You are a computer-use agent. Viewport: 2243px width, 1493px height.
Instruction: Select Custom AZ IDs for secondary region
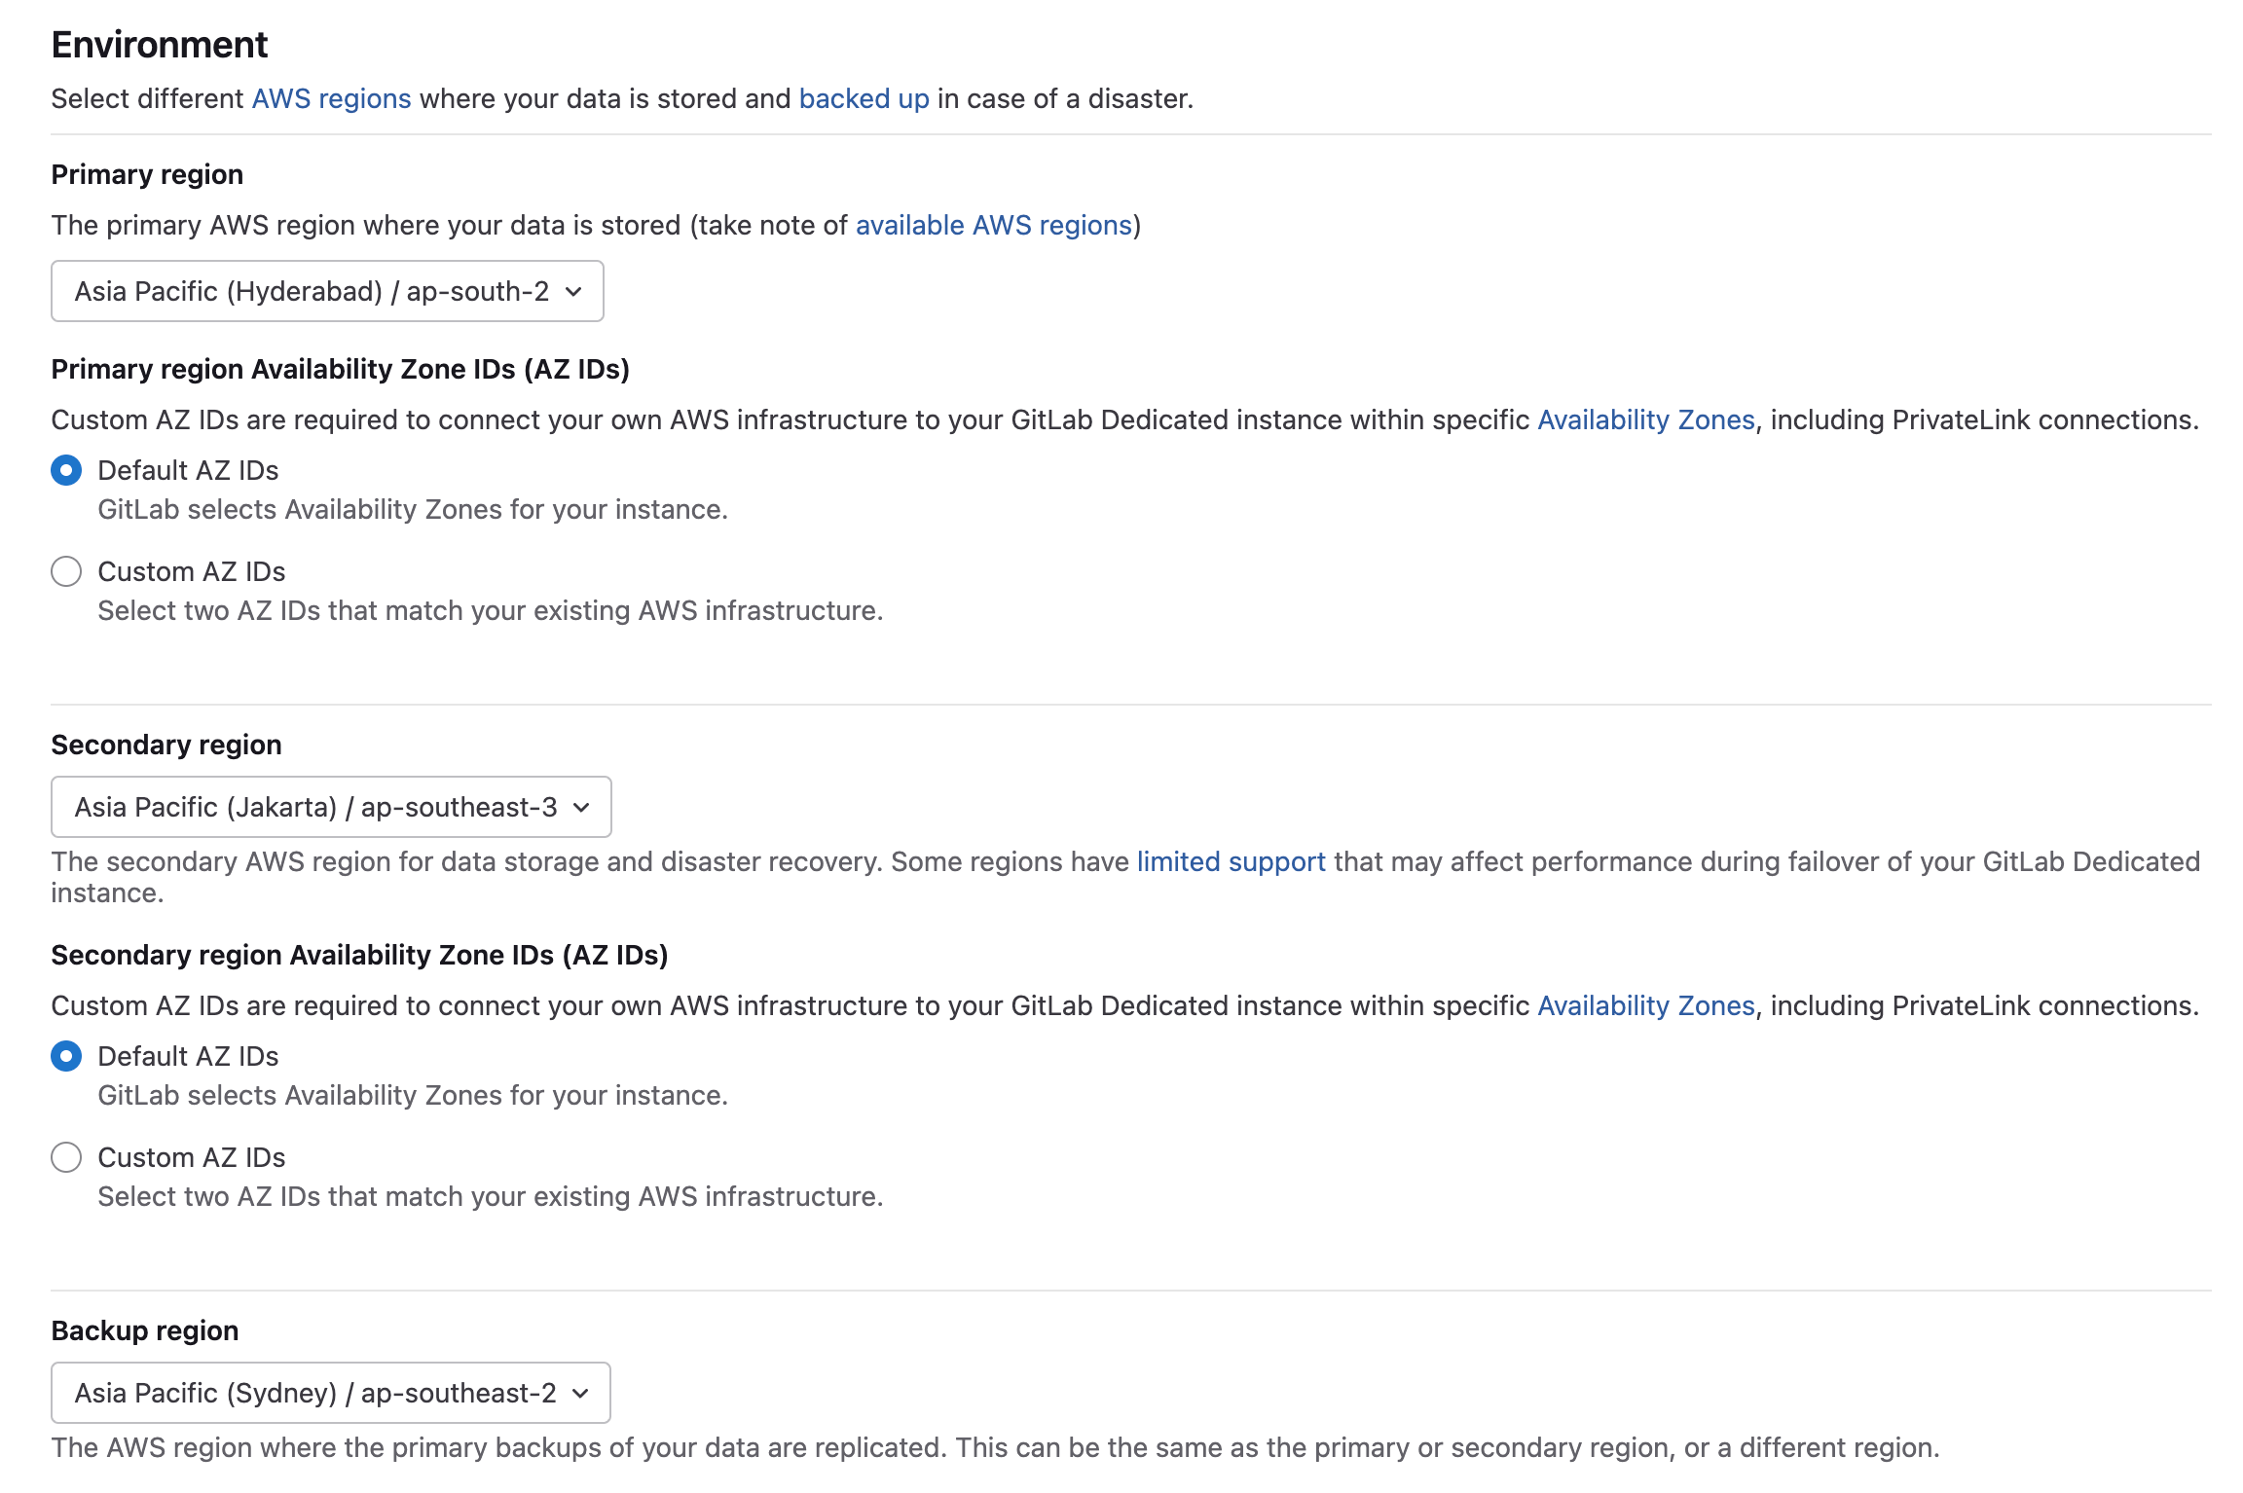click(66, 1157)
